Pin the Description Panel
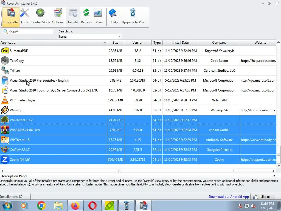Image resolution: width=281 pixels, height=211 pixels. pos(274,176)
